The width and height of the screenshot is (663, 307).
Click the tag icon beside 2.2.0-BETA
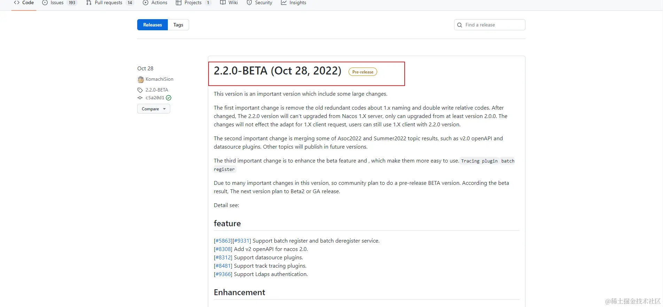click(140, 90)
